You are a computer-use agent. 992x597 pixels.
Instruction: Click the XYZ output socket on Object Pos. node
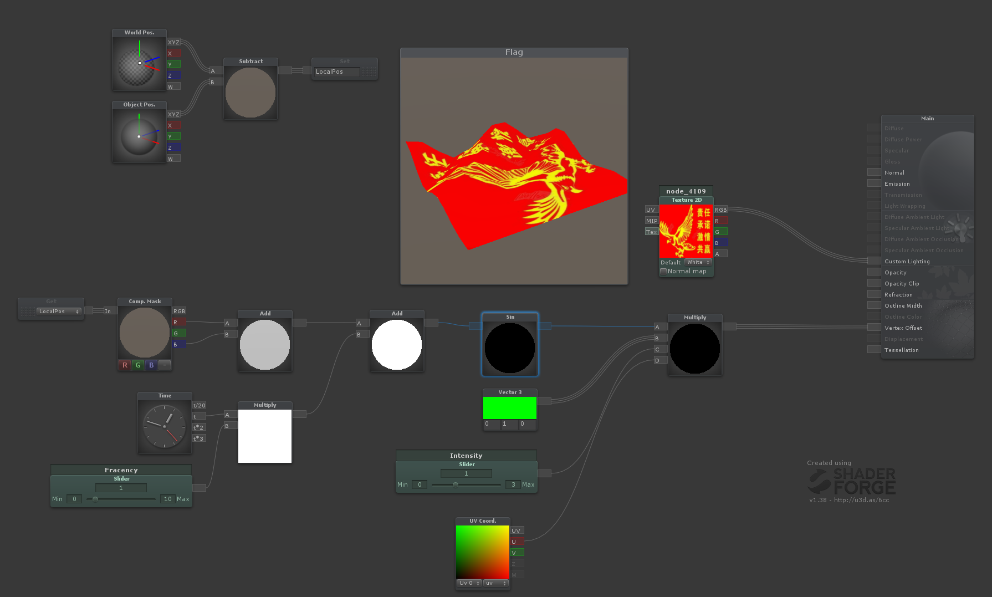[173, 114]
